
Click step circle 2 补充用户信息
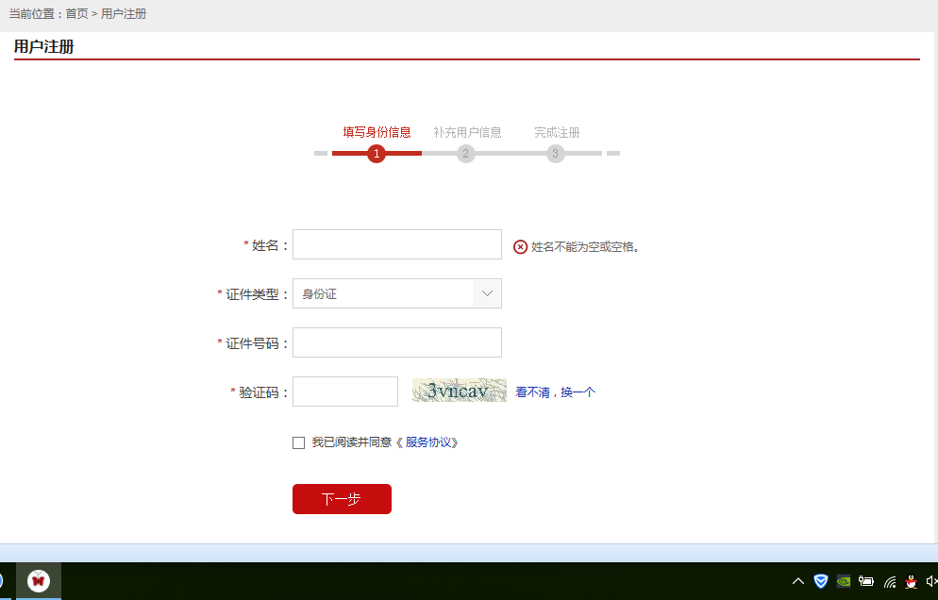point(465,153)
